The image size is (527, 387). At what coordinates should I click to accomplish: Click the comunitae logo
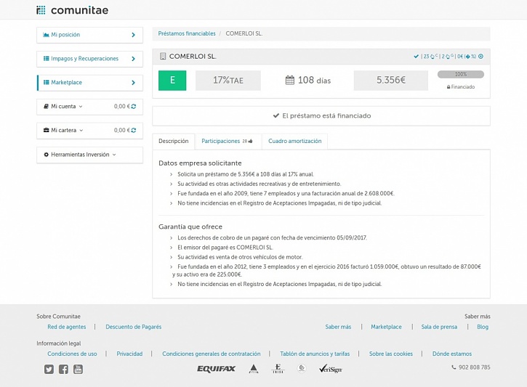click(x=73, y=10)
